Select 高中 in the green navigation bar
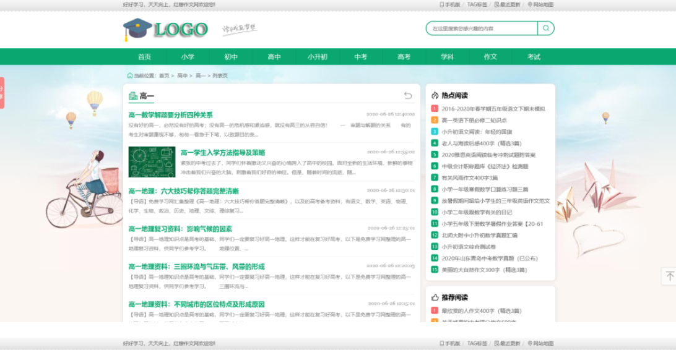 coord(274,57)
